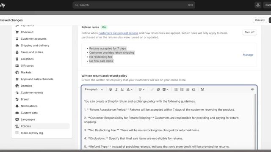Viewport: 271px width, 152px height.
Task: Turn off return rules
Action: [249, 32]
